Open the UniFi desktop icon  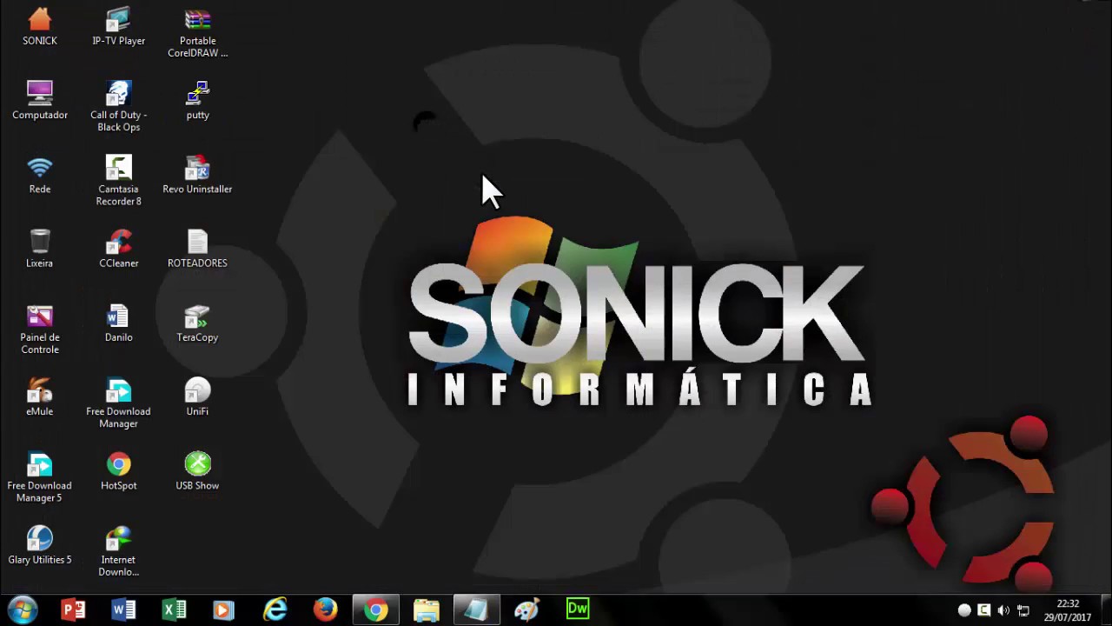pyautogui.click(x=197, y=396)
